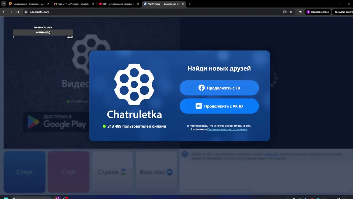Close the Оповещения - Виджеты tab
The height and width of the screenshot is (199, 353).
[x=48, y=4]
